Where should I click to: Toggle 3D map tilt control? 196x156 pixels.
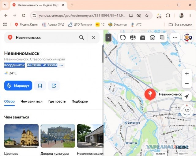[x=187, y=111]
